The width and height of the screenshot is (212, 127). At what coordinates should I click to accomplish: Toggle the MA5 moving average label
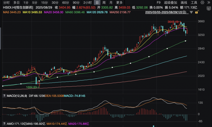click(x=12, y=12)
